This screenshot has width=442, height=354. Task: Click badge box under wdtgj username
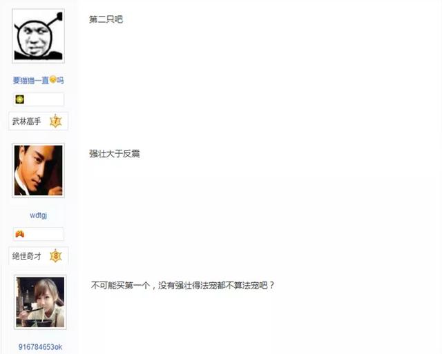(39, 234)
